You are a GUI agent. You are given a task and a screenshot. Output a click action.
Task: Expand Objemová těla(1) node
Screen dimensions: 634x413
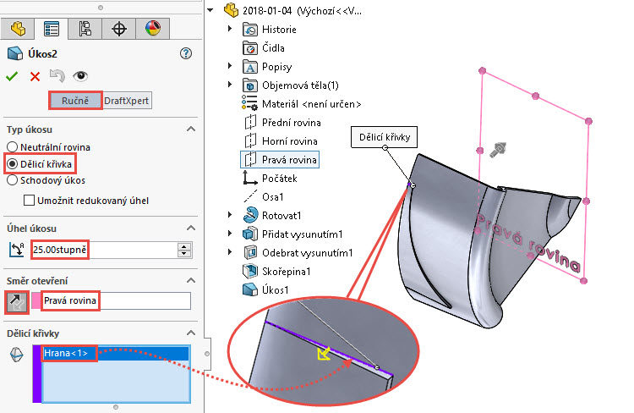(x=230, y=85)
